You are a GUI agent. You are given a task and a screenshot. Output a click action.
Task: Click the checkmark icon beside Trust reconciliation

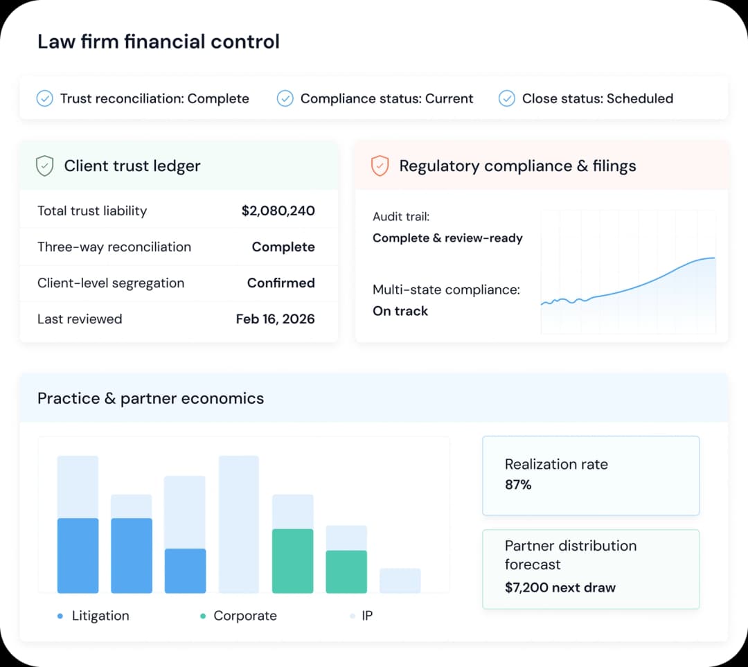(44, 98)
